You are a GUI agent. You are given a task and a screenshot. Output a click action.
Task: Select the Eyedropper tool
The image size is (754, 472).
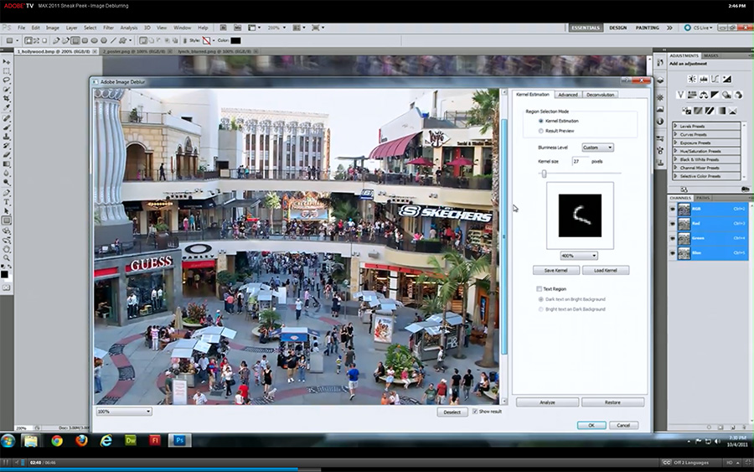pyautogui.click(x=6, y=108)
